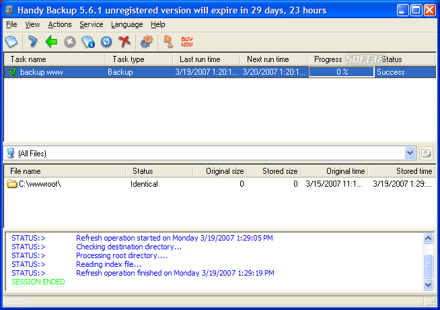
Task: Sort by Original time column
Action: (334, 171)
